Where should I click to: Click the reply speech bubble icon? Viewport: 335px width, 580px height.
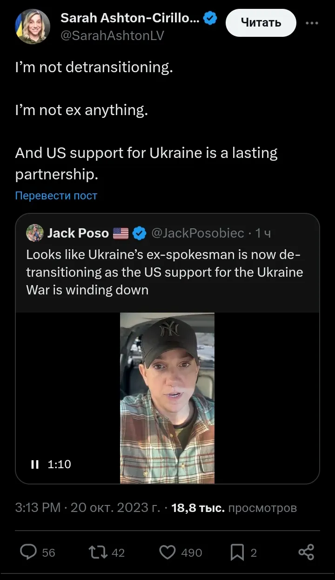click(x=28, y=552)
